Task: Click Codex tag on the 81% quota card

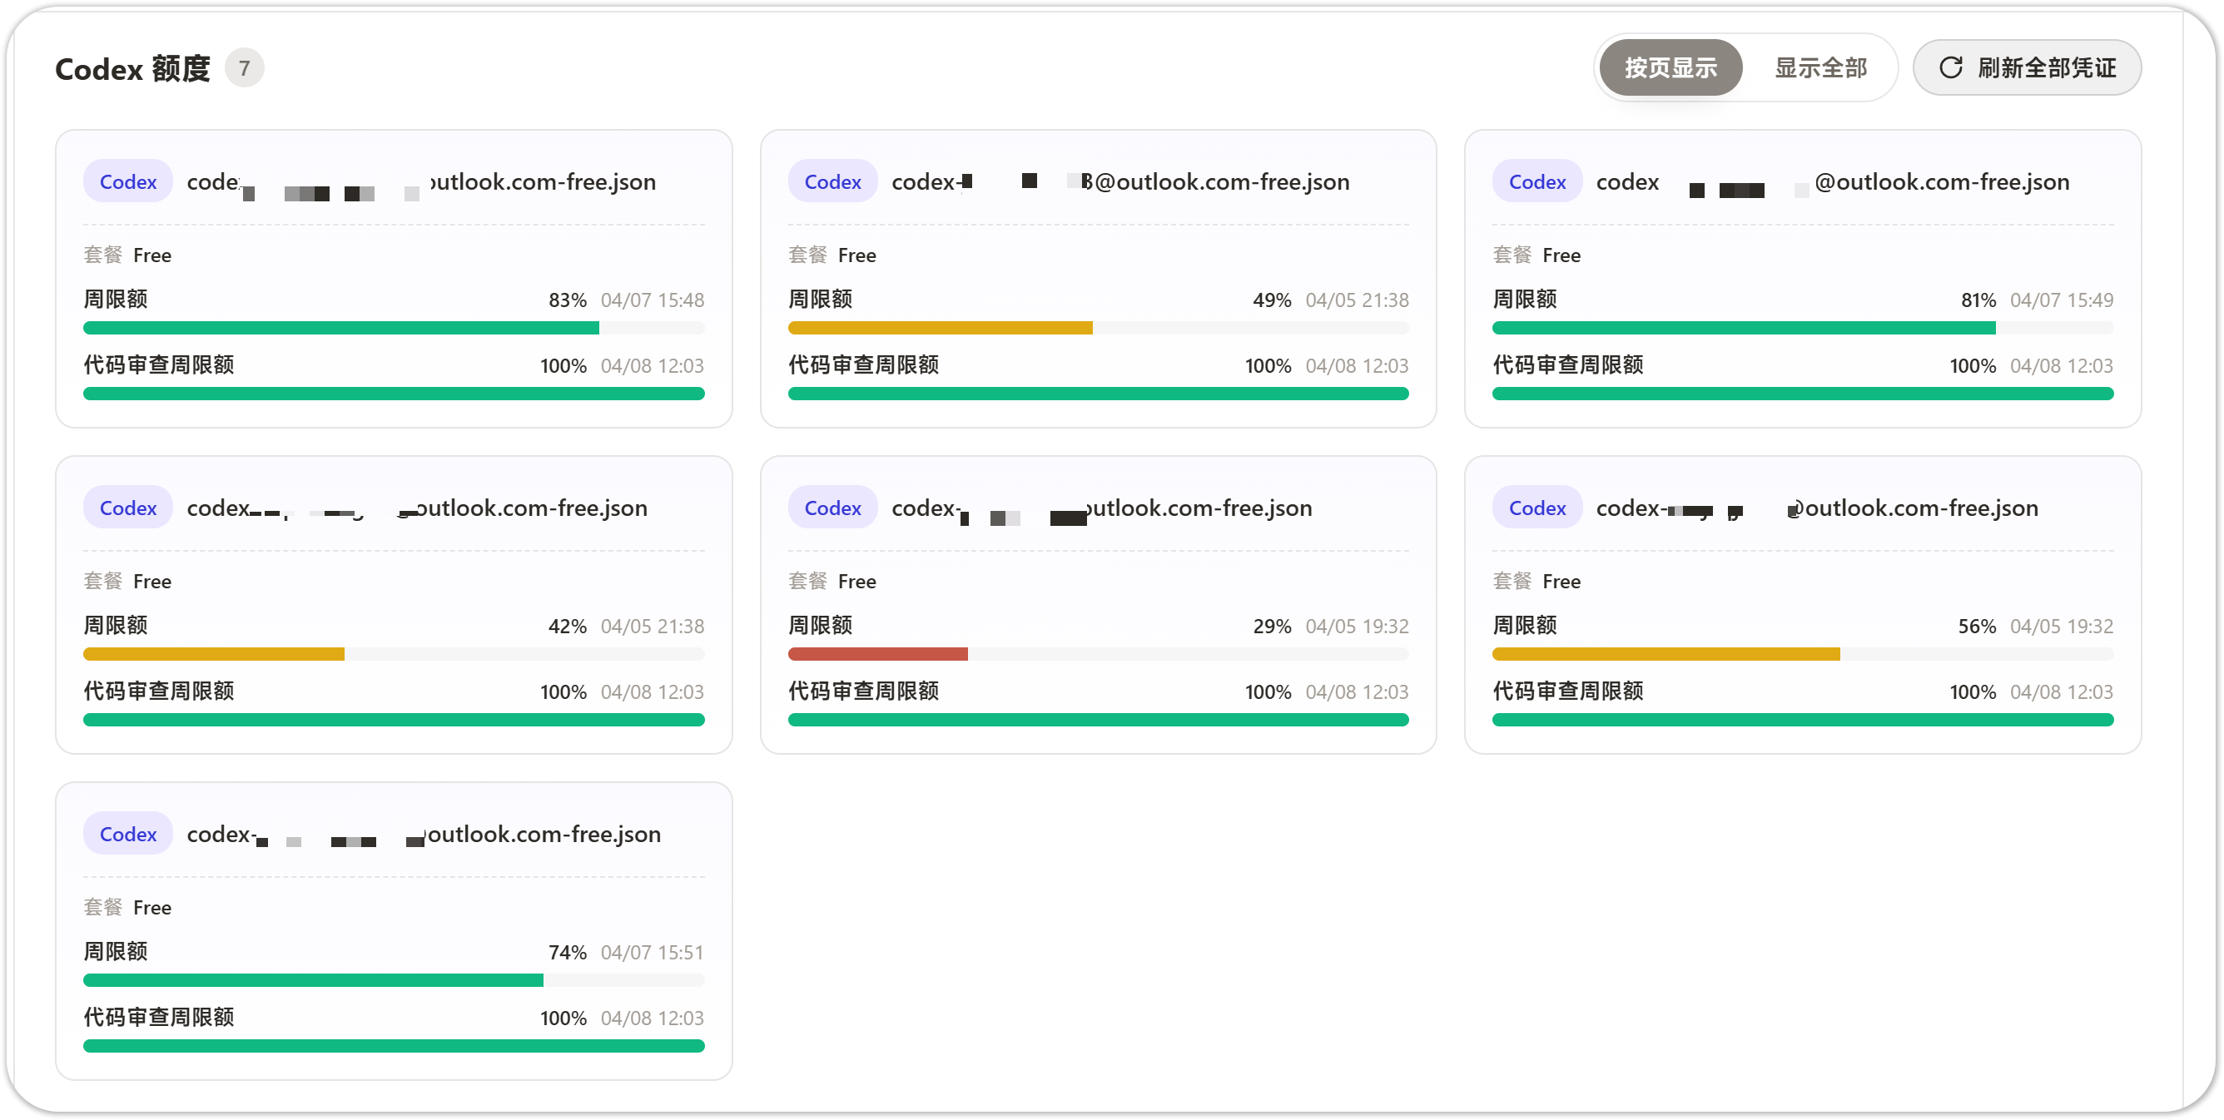Action: (x=1536, y=181)
